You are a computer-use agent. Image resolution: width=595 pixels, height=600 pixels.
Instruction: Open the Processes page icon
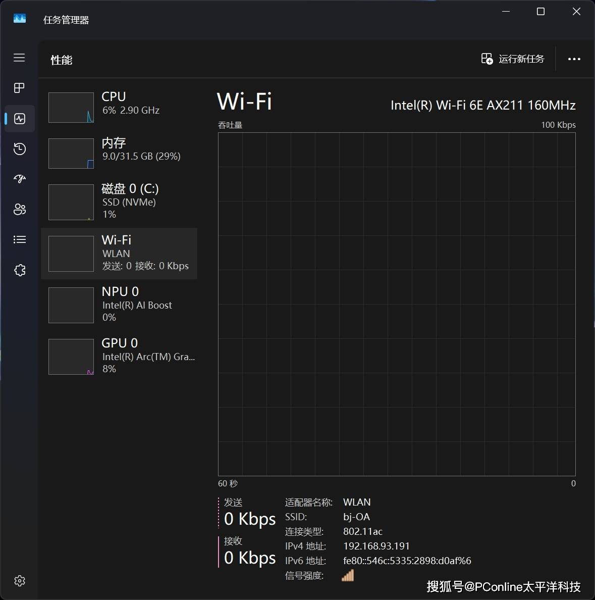pos(19,88)
